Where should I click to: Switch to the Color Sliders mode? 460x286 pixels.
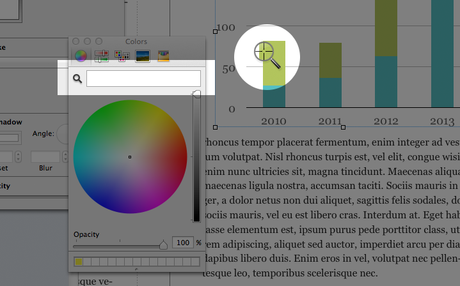point(101,56)
